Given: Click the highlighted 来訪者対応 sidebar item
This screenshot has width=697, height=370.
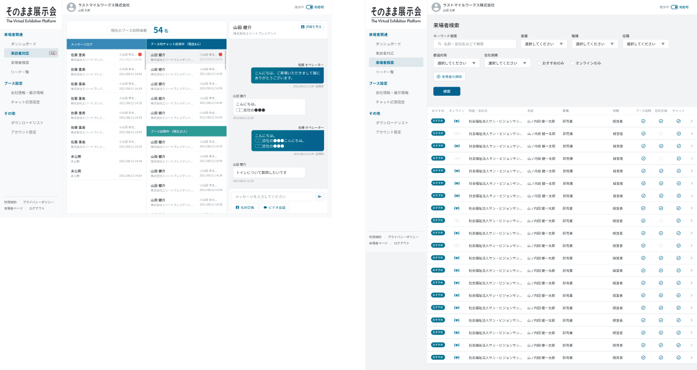Looking at the screenshot, I should pos(30,53).
